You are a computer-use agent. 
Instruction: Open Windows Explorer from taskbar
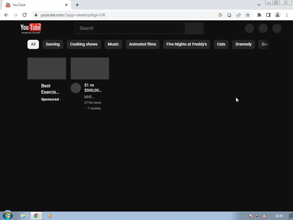coord(23,216)
